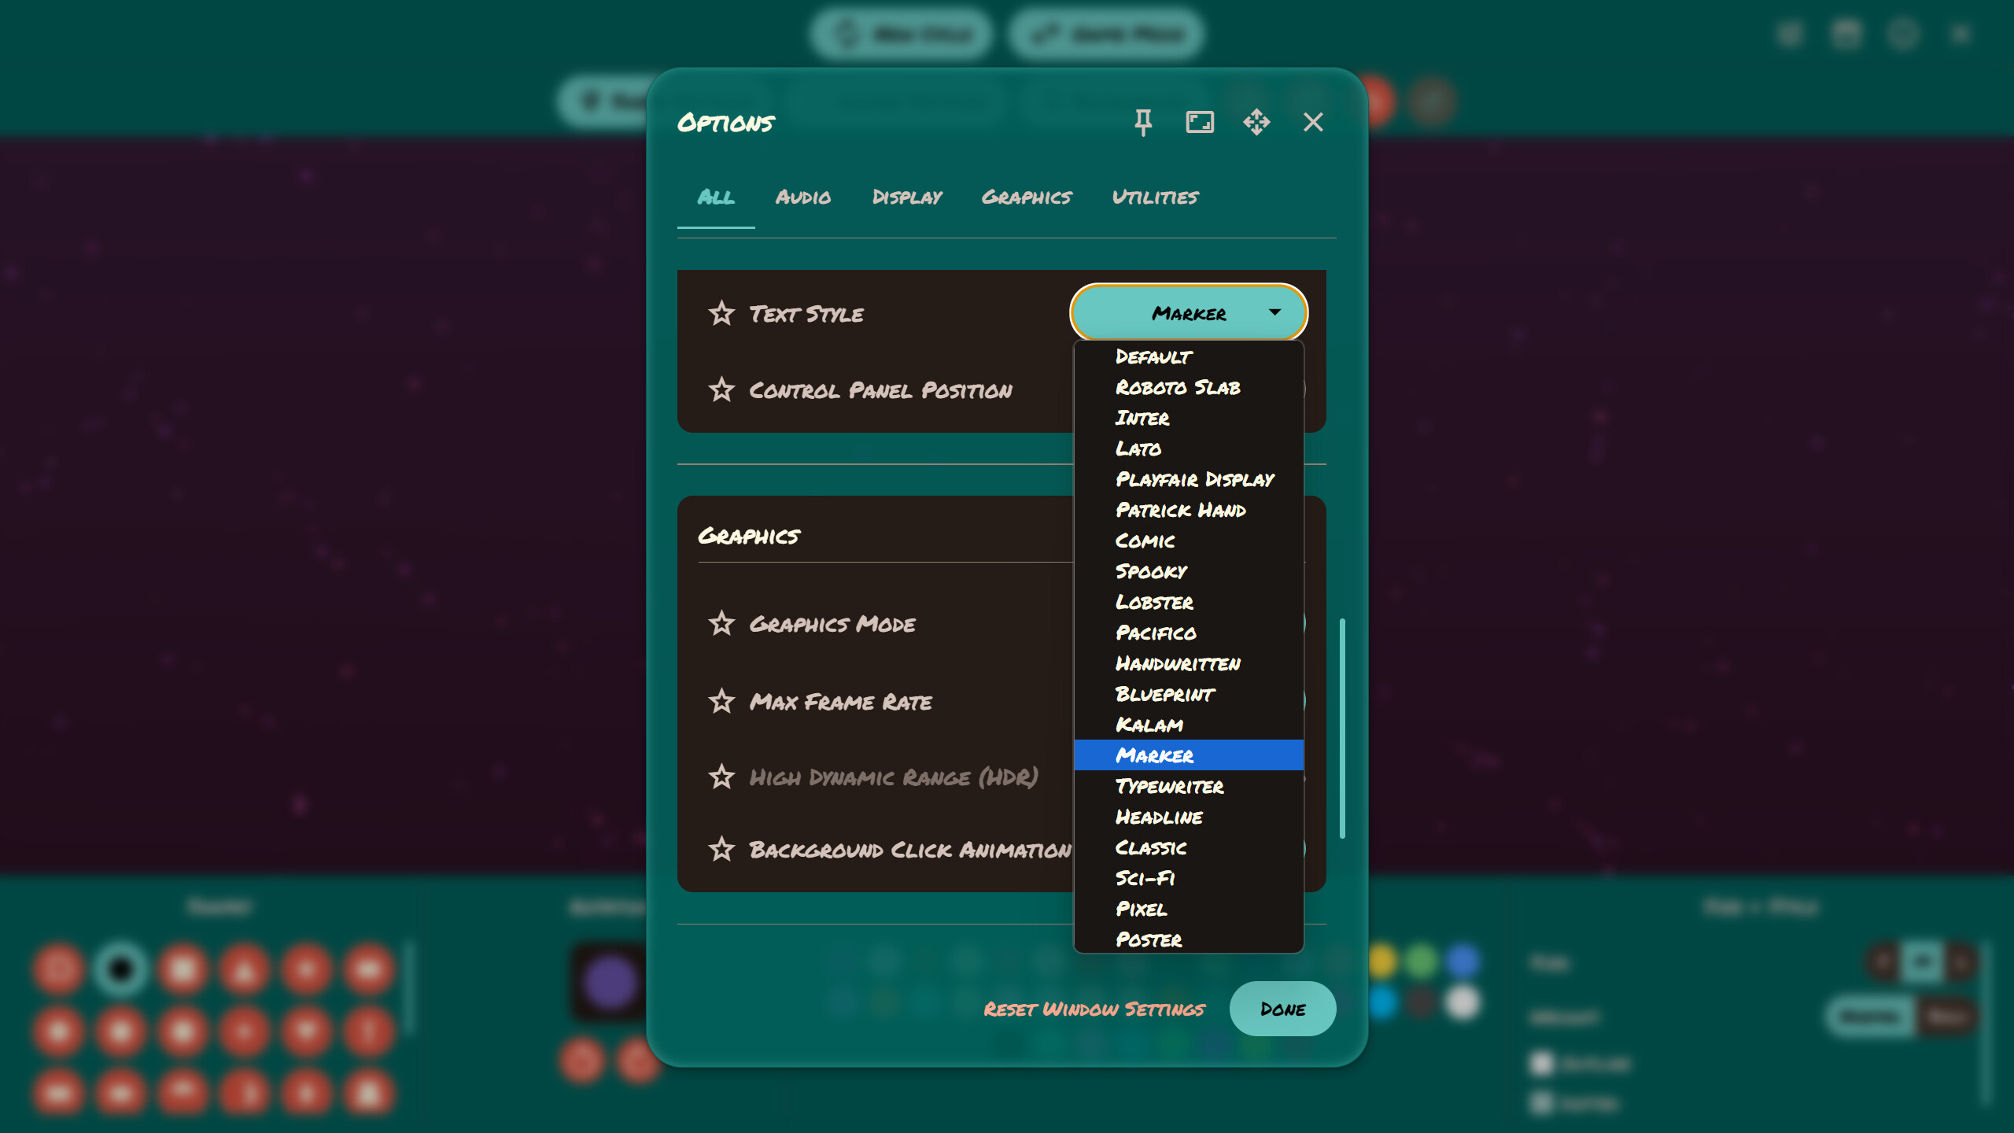Switch to the Audio tab

click(x=803, y=197)
